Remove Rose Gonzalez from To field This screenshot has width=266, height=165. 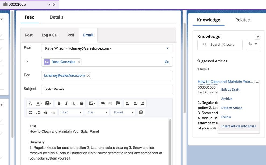coord(79,62)
